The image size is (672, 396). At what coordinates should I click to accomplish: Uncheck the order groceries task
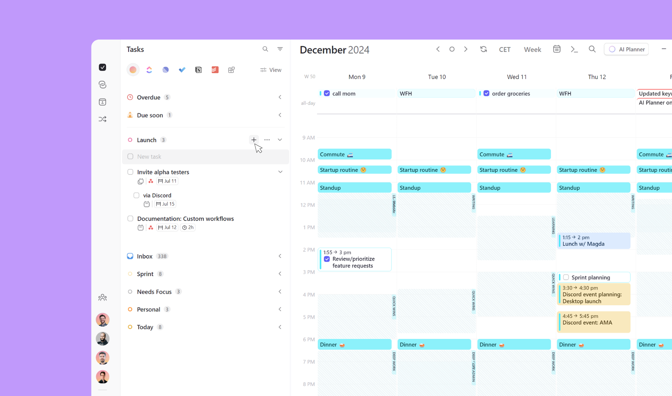[x=486, y=93]
